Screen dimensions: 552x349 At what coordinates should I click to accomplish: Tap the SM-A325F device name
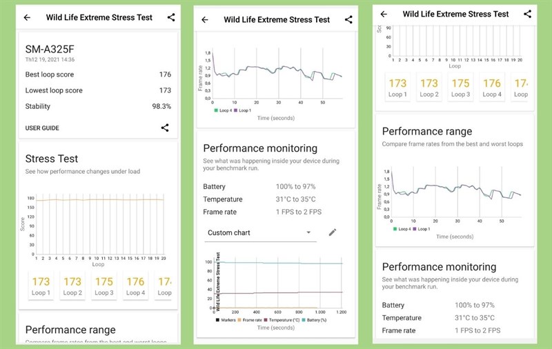[x=50, y=49]
